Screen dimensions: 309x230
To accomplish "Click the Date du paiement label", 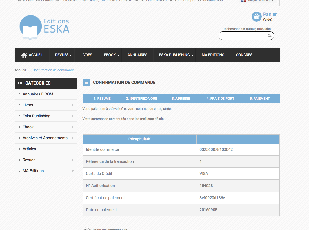I will (101, 210).
